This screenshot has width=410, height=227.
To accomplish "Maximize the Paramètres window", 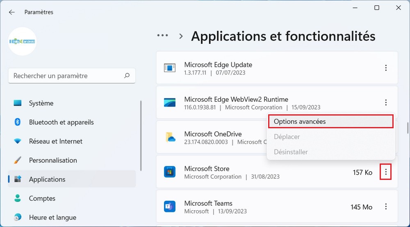I will [377, 8].
